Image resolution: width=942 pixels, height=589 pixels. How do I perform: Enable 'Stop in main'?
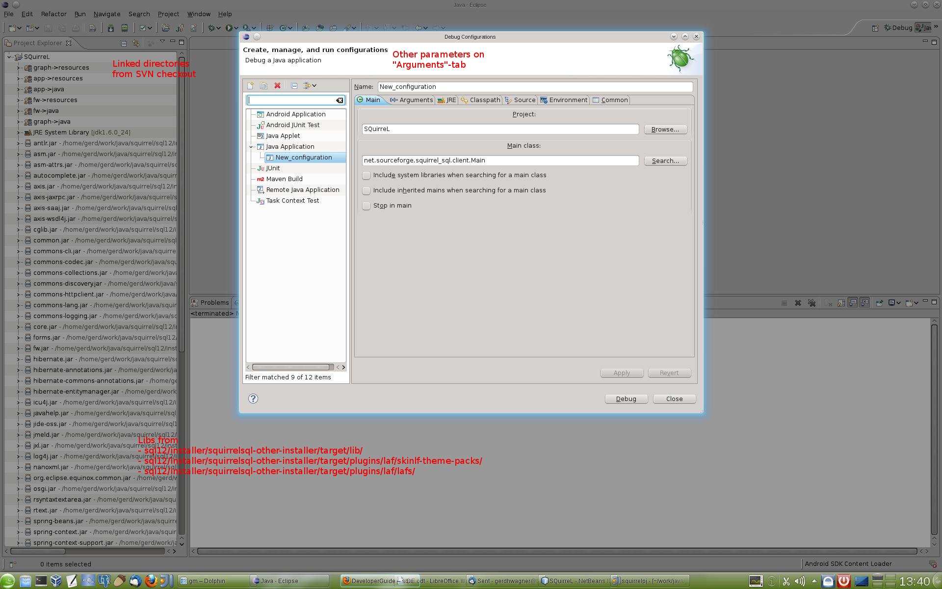click(366, 206)
